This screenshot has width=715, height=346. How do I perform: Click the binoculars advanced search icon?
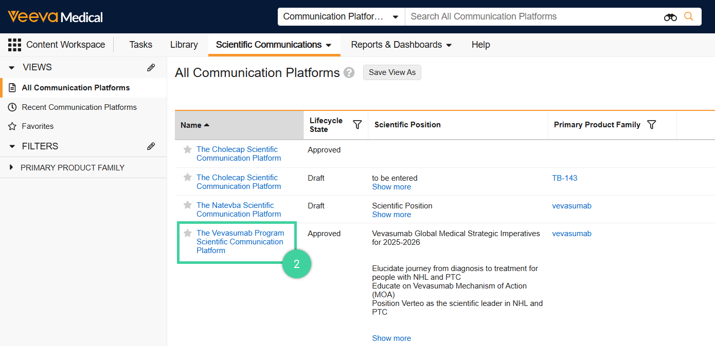pos(670,16)
